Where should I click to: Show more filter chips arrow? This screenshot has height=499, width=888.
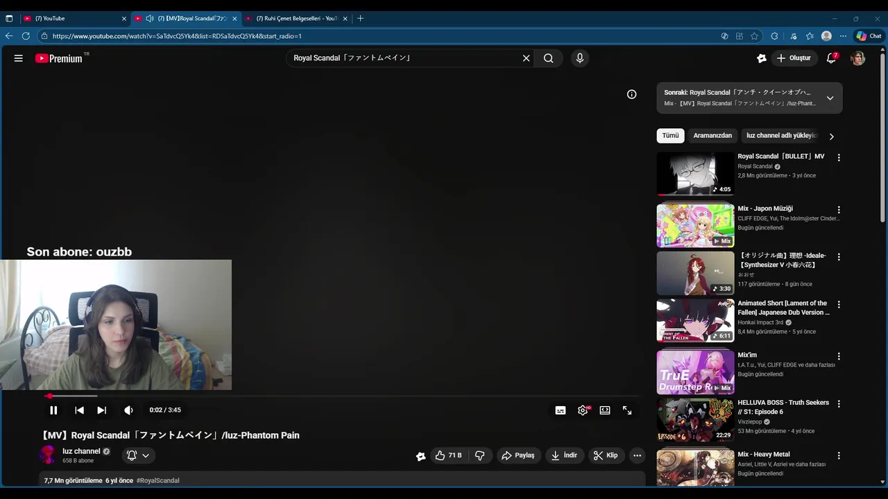(x=831, y=137)
